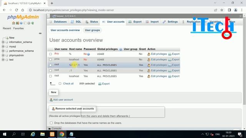Image resolution: width=246 pixels, height=138 pixels.
Task: Expand the information_schema database node
Action: (x=3, y=42)
